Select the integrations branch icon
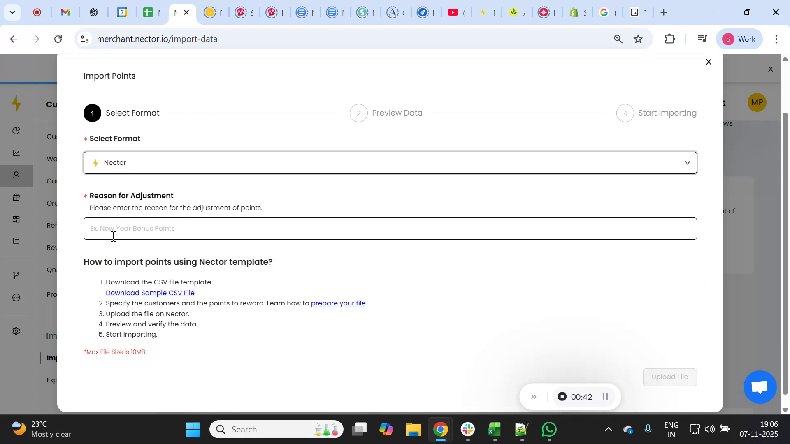 click(16, 275)
